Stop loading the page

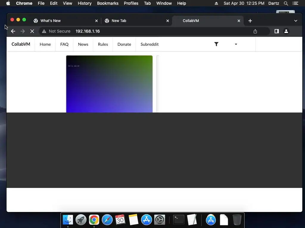point(32,31)
